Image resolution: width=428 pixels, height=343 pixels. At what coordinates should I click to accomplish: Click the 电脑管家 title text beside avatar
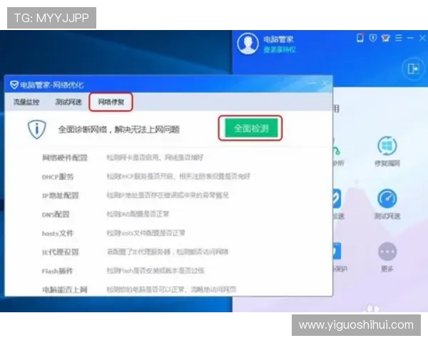click(x=278, y=39)
